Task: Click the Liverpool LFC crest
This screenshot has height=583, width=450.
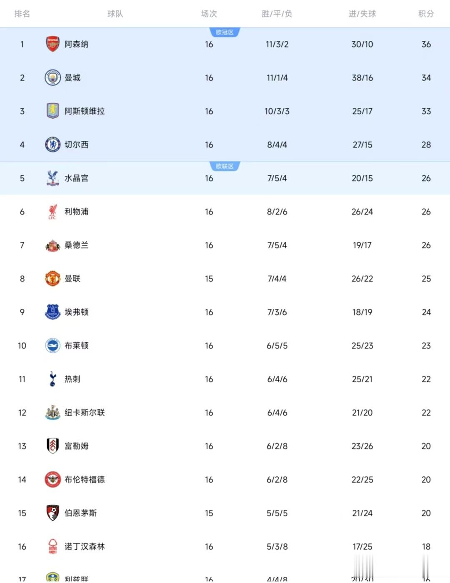Action: pyautogui.click(x=52, y=212)
